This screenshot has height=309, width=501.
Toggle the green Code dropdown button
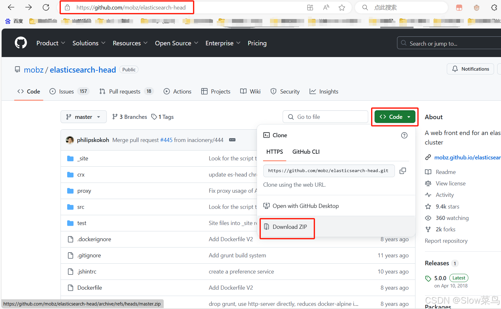[395, 117]
